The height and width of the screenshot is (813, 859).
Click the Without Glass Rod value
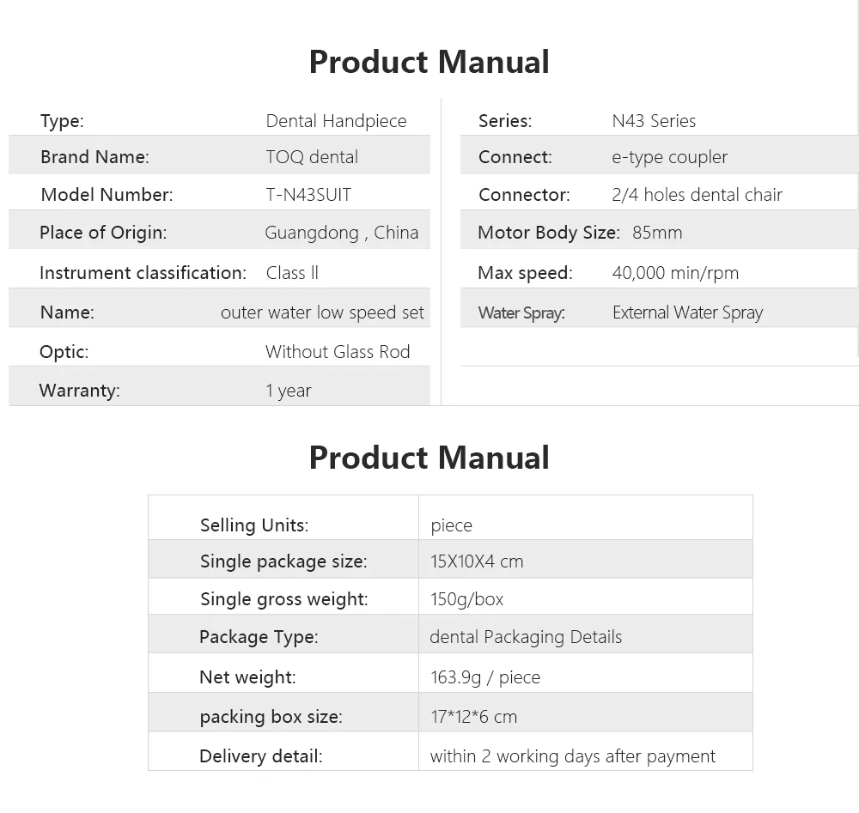click(338, 351)
